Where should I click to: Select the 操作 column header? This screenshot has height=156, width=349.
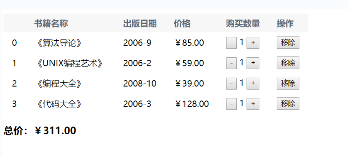click(285, 23)
